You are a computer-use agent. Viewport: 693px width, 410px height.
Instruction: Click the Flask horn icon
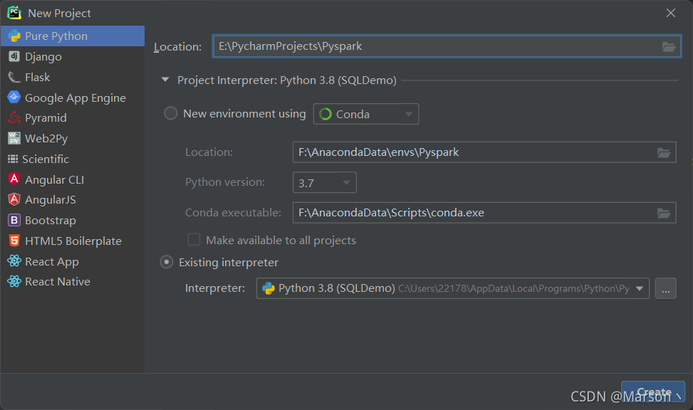[x=14, y=77]
